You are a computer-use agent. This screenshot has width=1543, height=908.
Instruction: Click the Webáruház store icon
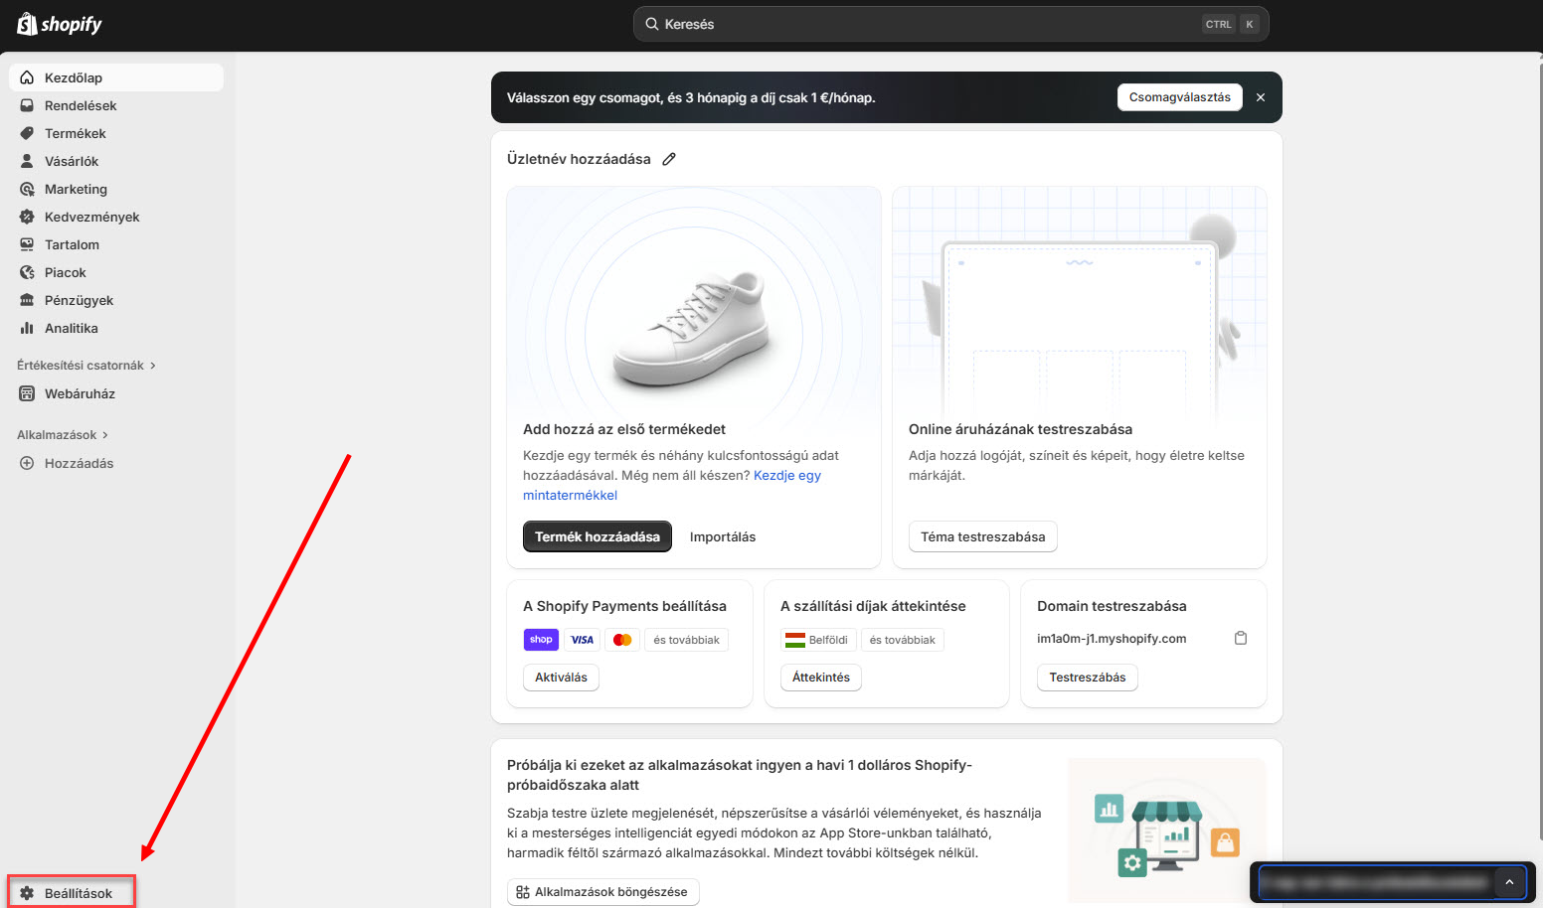(x=27, y=393)
